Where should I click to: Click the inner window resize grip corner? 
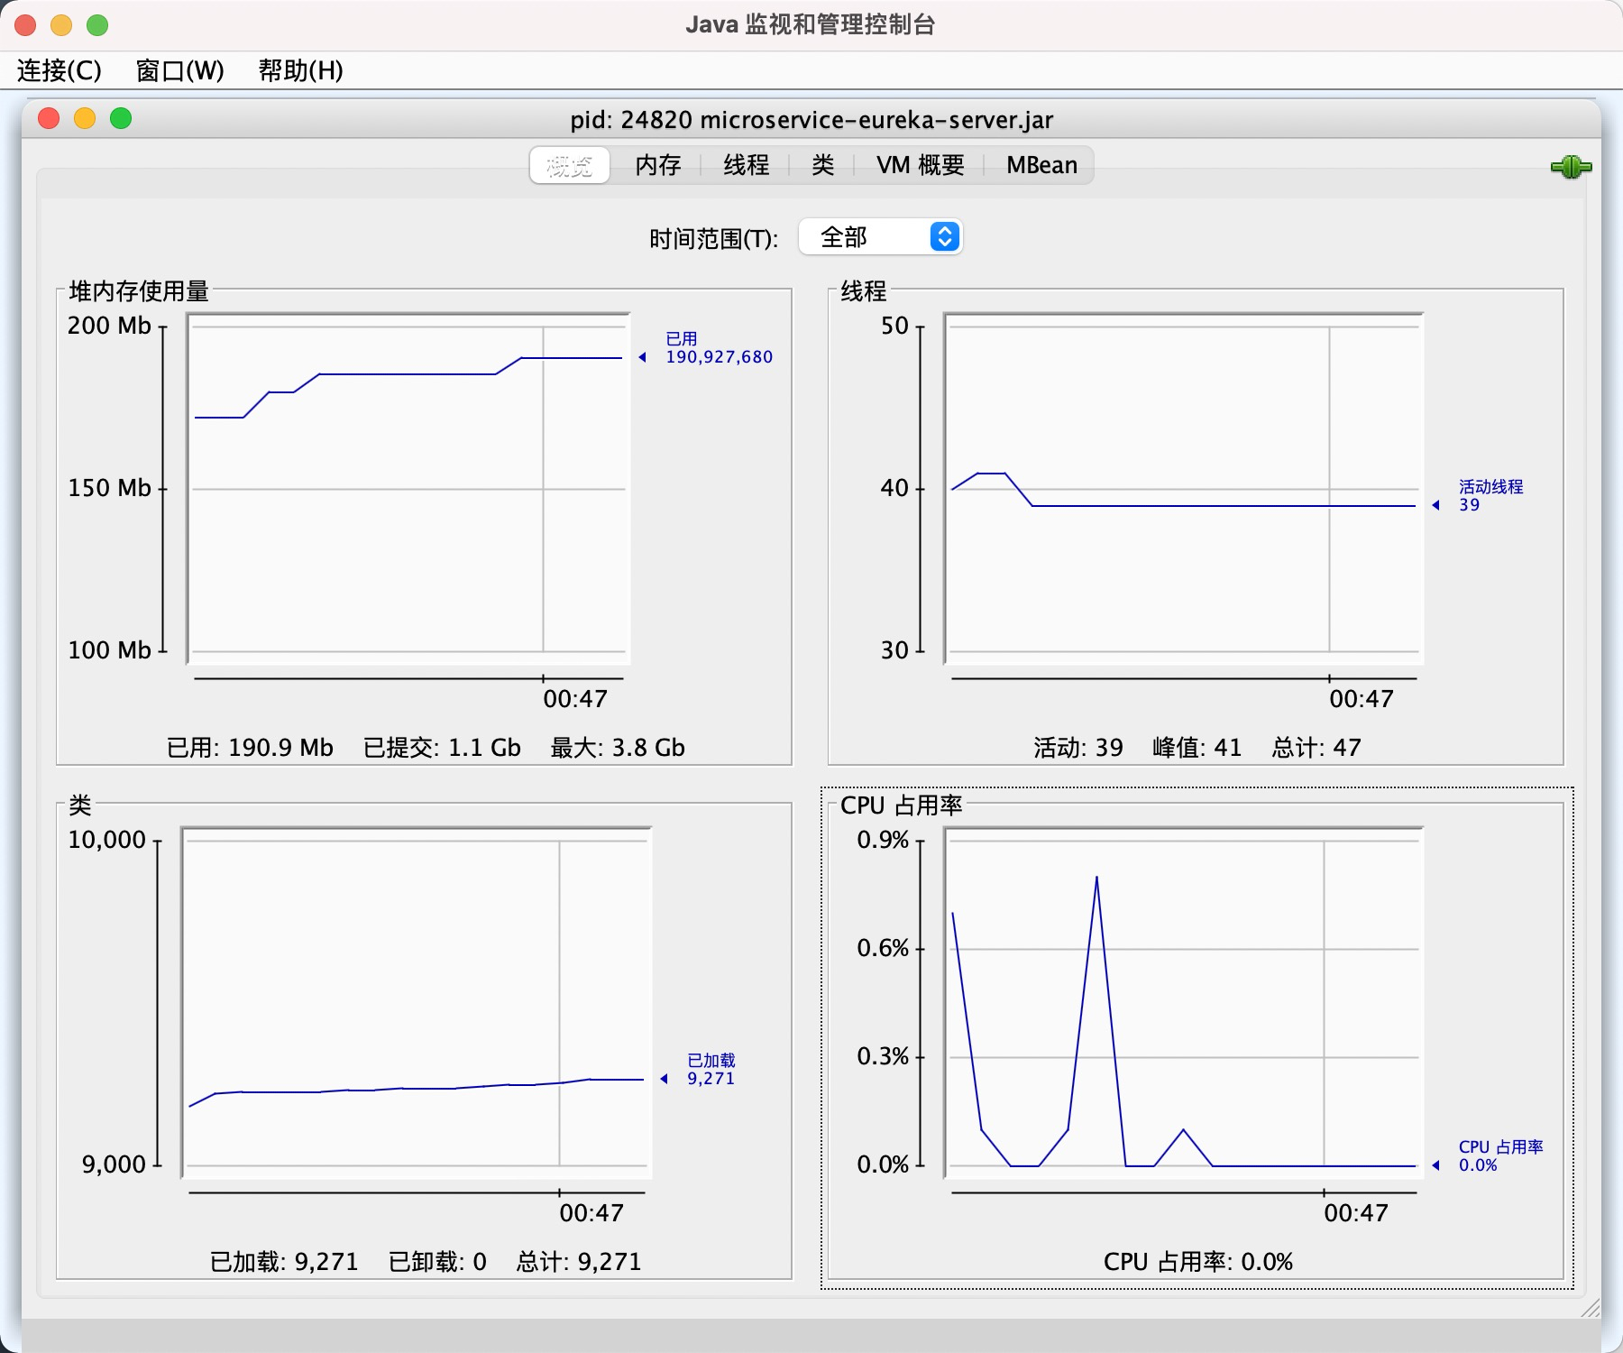click(x=1591, y=1308)
